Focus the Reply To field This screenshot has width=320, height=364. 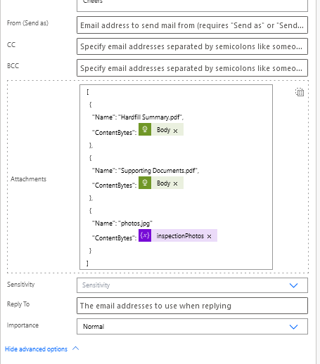(x=192, y=306)
